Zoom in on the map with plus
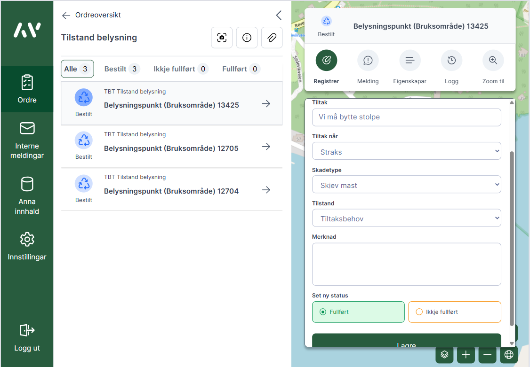530x367 pixels. coord(466,354)
